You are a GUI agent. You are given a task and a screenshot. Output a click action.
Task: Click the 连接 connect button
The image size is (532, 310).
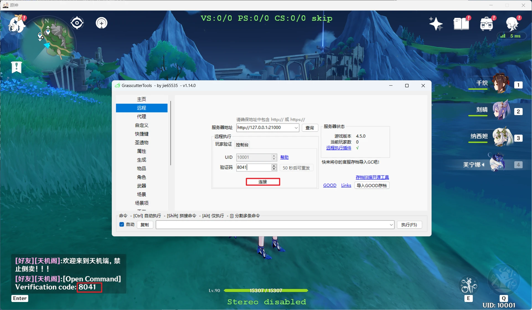263,182
